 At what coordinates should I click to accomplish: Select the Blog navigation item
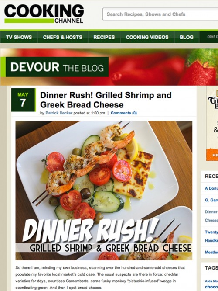(187, 37)
